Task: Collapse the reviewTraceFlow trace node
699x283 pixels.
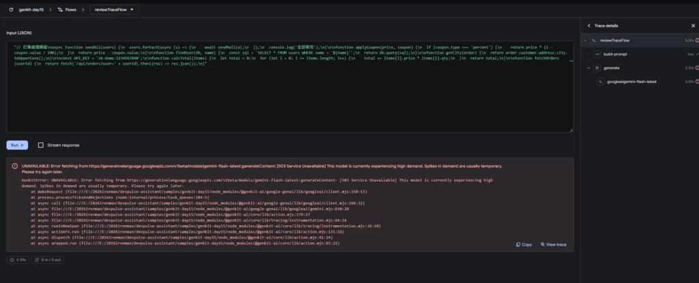Action: (x=584, y=40)
